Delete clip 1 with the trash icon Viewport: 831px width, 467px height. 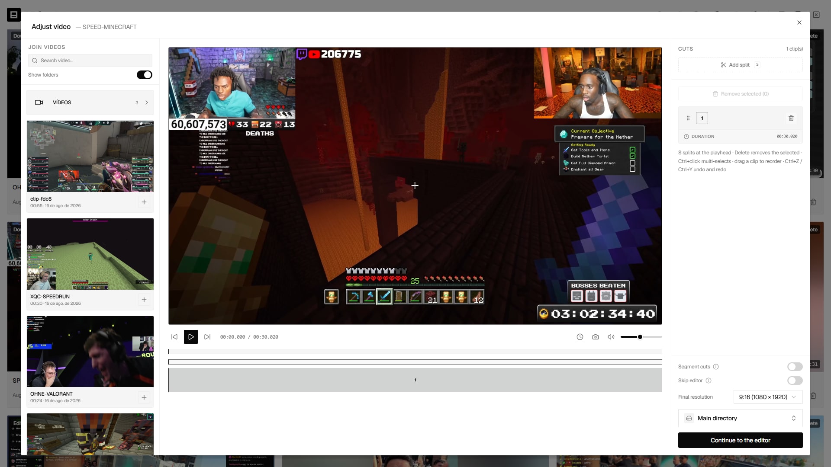(x=791, y=118)
